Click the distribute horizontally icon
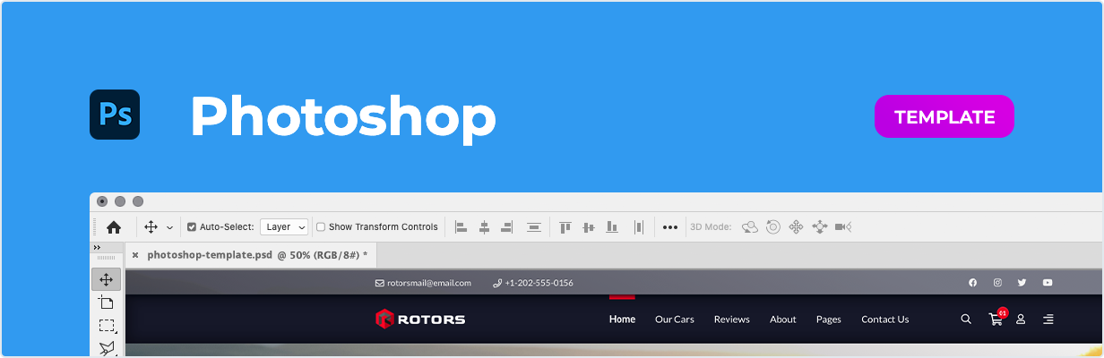The width and height of the screenshot is (1104, 358). coord(639,227)
